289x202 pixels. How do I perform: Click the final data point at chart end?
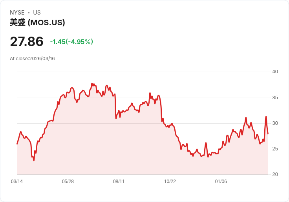268,134
